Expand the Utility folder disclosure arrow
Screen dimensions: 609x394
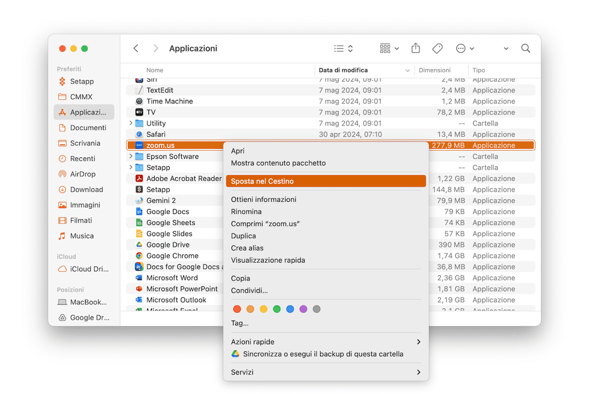click(x=131, y=123)
